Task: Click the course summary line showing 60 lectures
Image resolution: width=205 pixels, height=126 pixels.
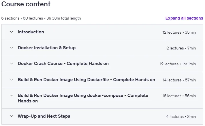Action: coord(41,18)
